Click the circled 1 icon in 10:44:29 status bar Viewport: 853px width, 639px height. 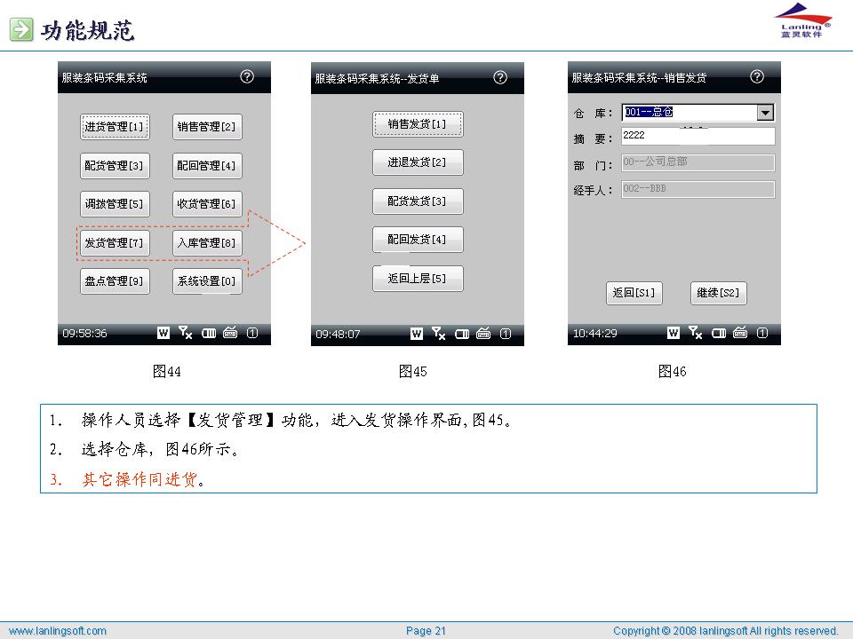coord(762,333)
